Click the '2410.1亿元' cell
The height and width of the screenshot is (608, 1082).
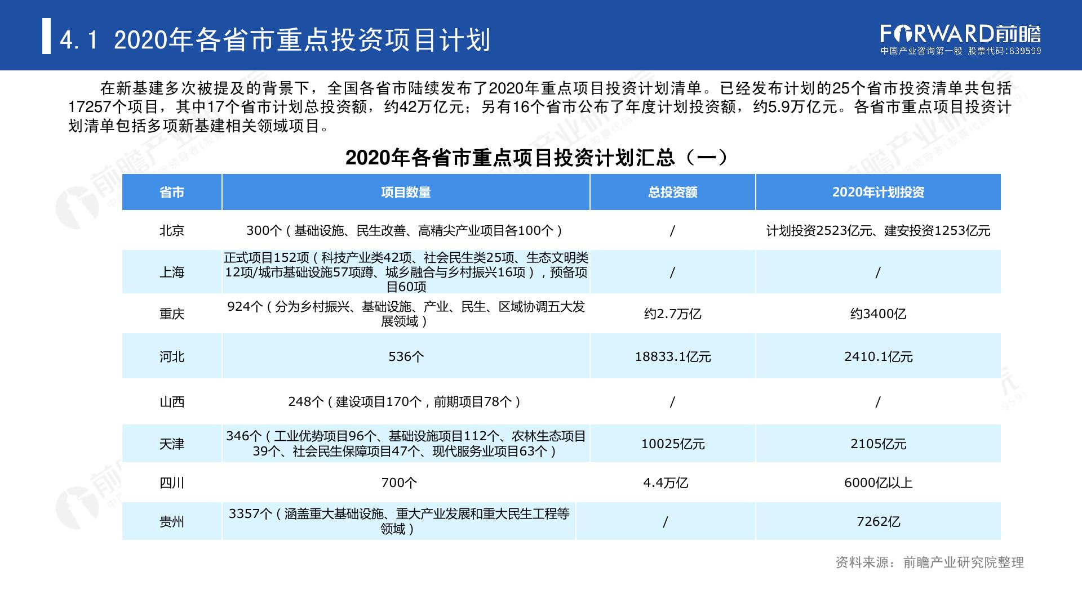pyautogui.click(x=878, y=357)
